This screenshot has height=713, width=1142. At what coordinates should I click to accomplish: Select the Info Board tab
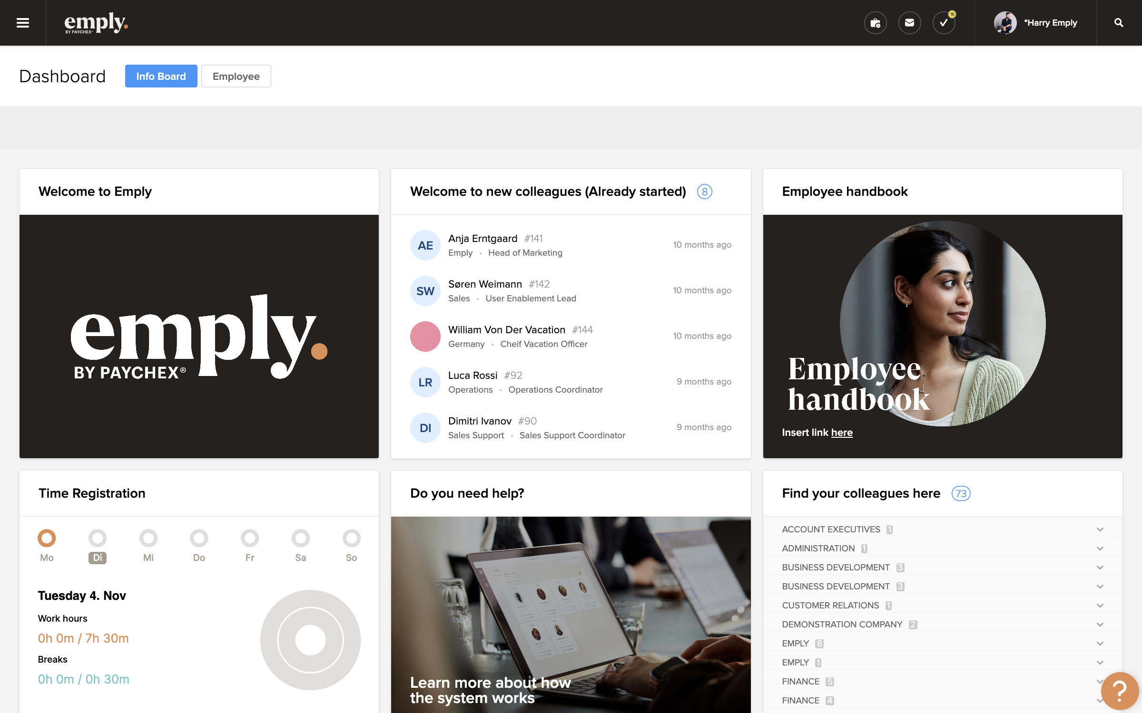coord(161,76)
